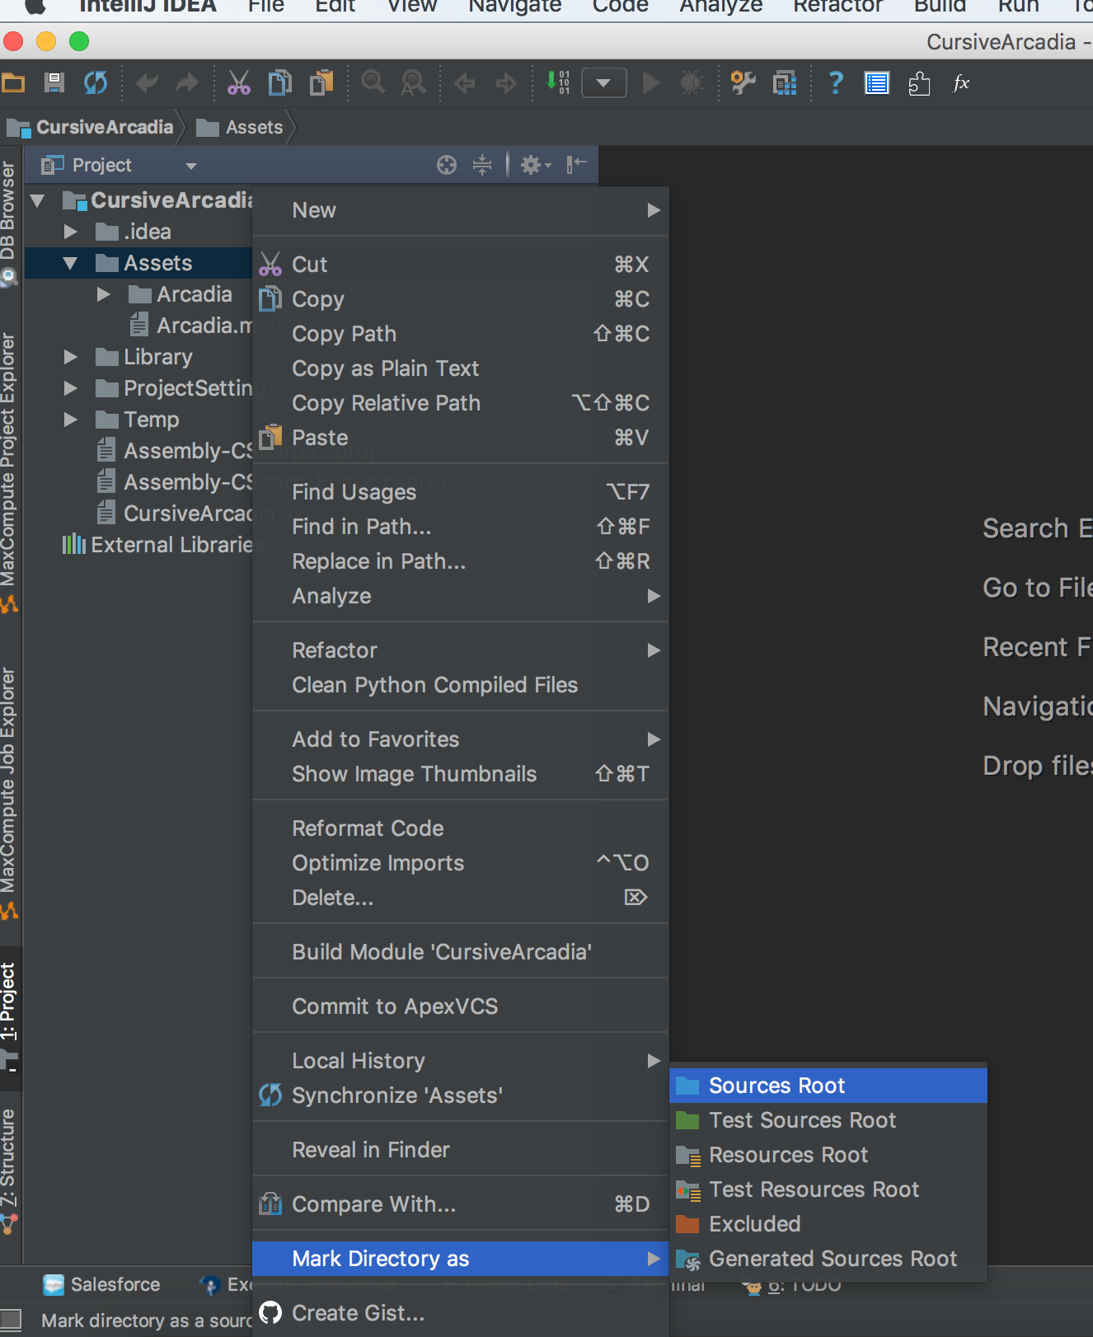
Task: Choose Copy Path from context menu
Action: tap(460, 334)
